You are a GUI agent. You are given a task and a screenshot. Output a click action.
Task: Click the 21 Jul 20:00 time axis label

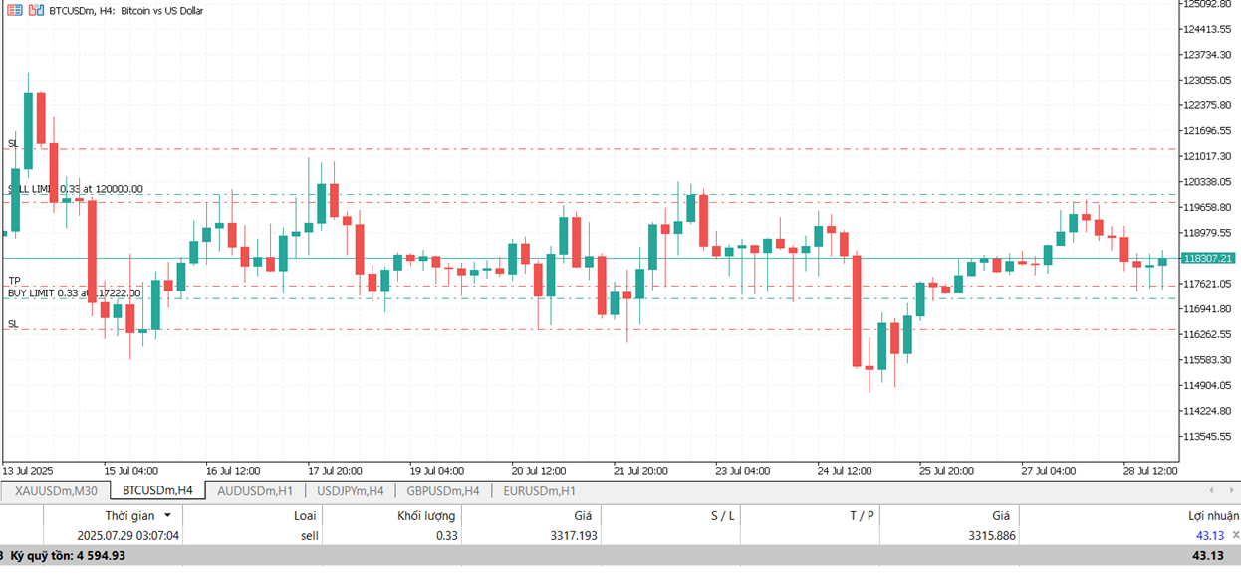pos(640,470)
